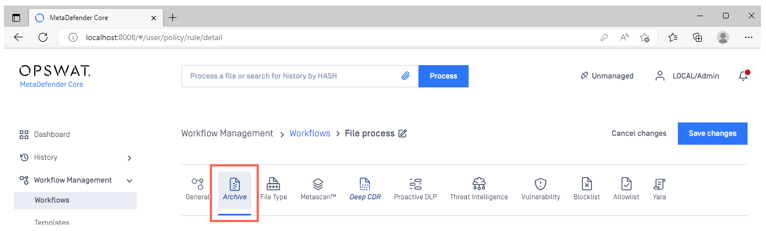Open the Threat Intelligence cloud icon

(479, 184)
